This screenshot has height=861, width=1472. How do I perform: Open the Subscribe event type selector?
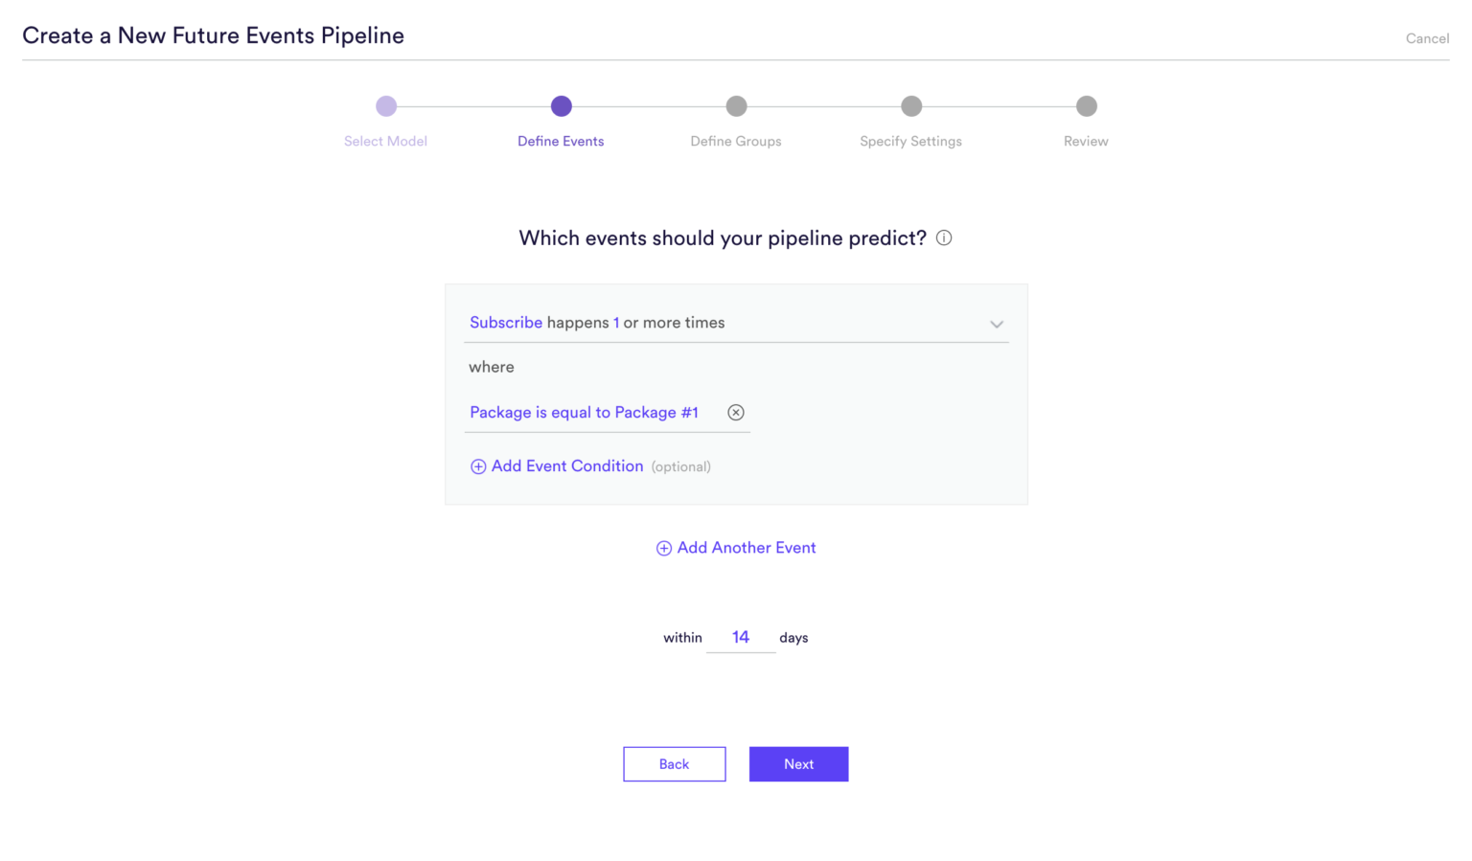pyautogui.click(x=506, y=323)
